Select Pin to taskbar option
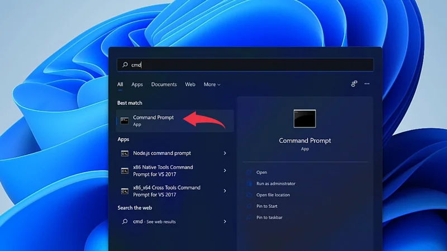The width and height of the screenshot is (447, 251). point(269,218)
